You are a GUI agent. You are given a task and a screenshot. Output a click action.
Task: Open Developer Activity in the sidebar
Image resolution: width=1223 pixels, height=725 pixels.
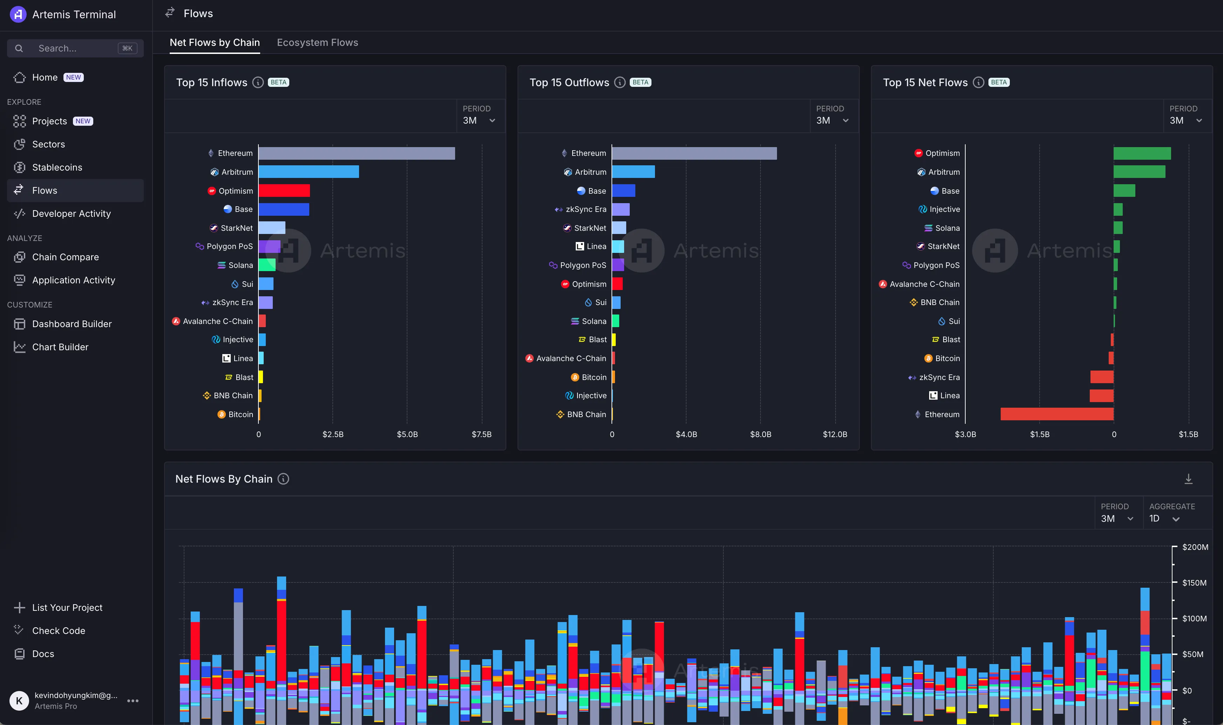75,214
